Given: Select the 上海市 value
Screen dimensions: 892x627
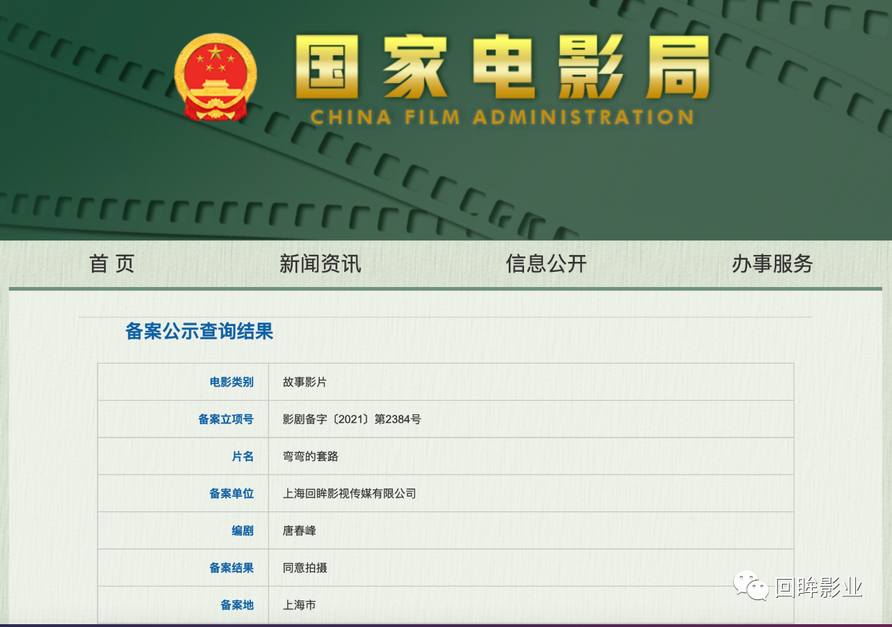Looking at the screenshot, I should 299,605.
